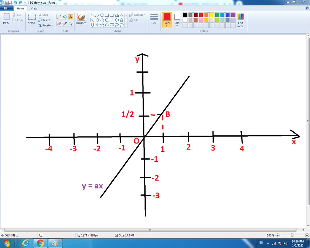The width and height of the screenshot is (310, 248).
Task: Select the Color picker eyedropper tool
Action: (65, 24)
